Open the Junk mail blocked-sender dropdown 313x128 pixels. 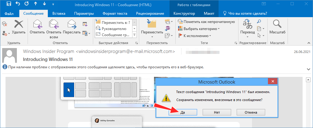pyautogui.click(x=6, y=33)
